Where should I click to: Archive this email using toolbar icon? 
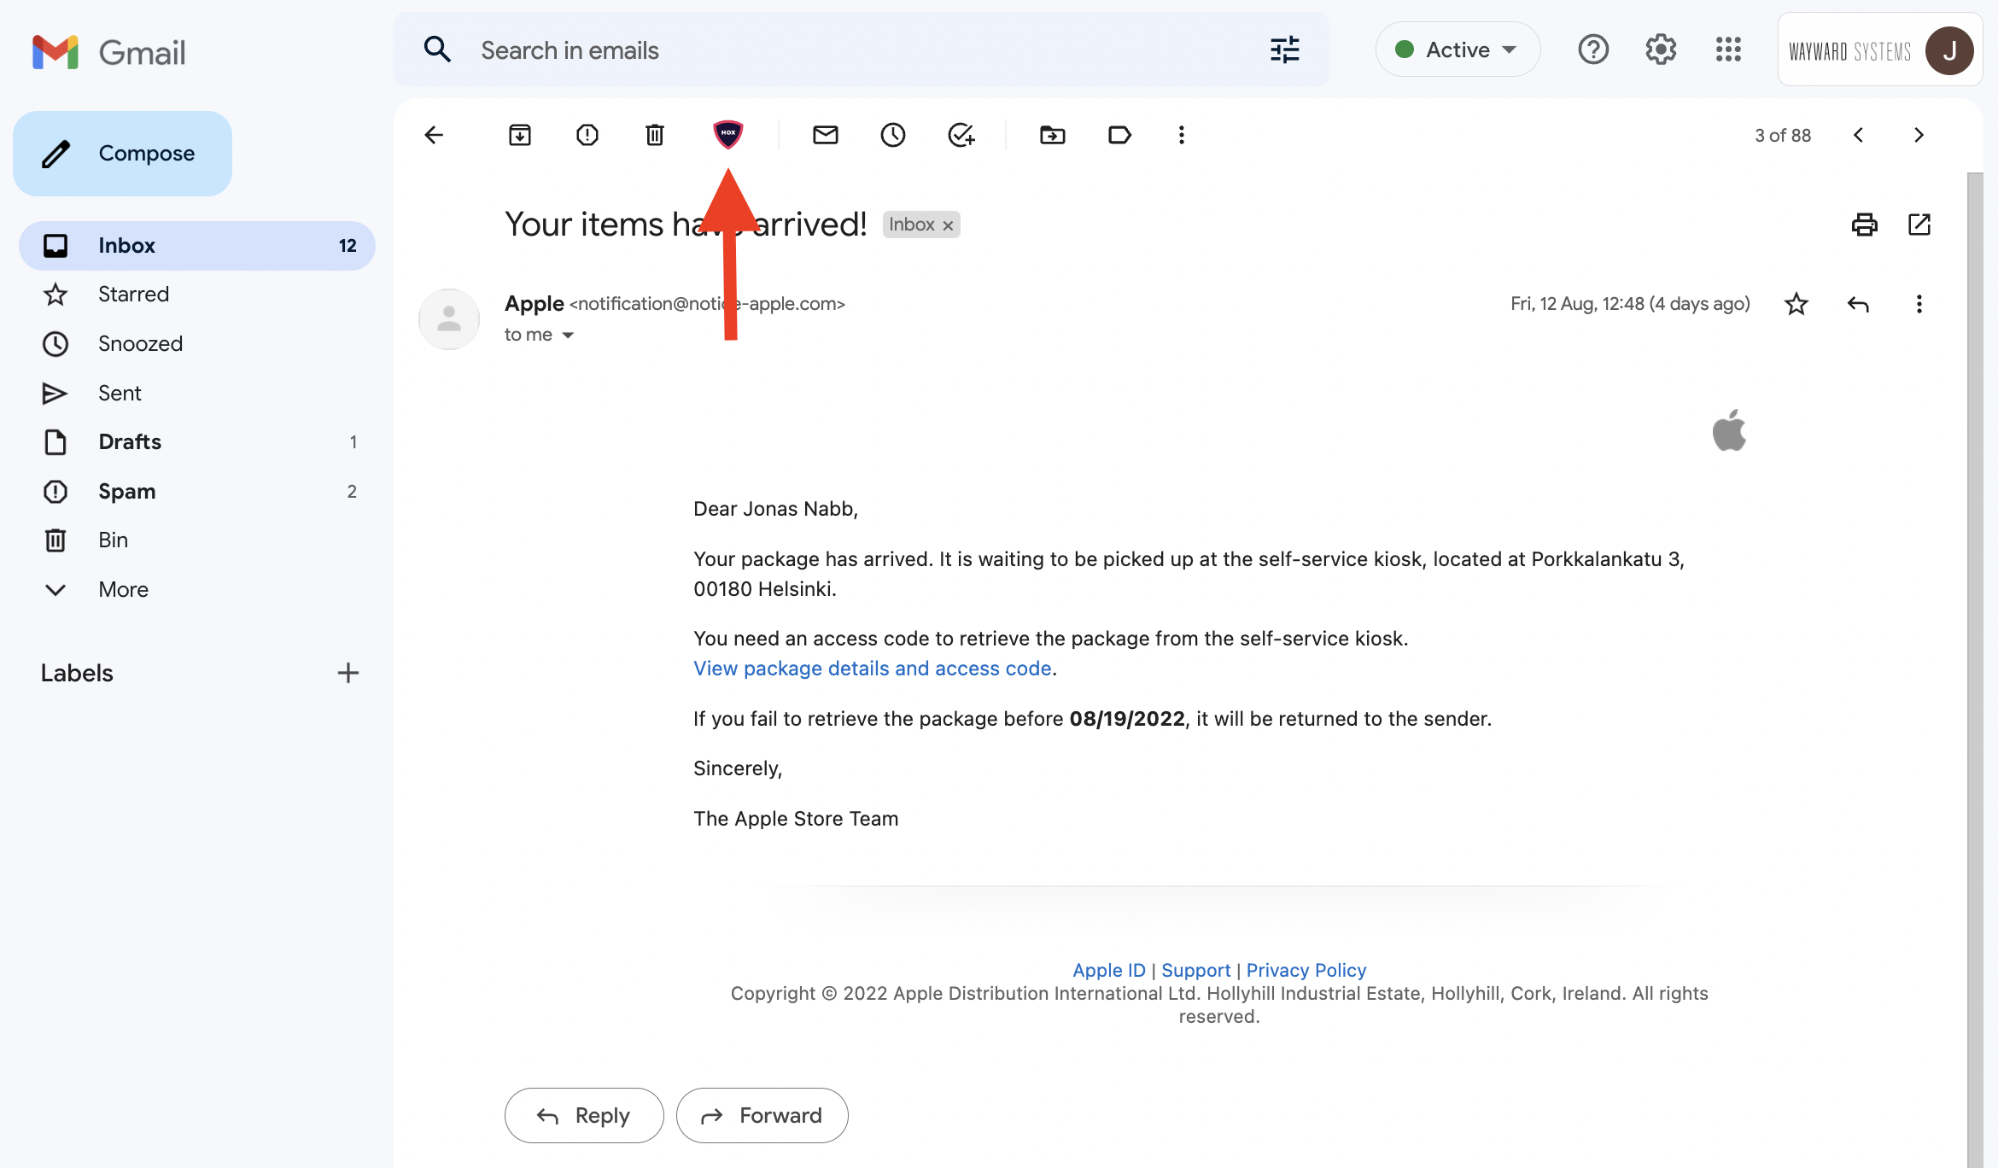[520, 135]
